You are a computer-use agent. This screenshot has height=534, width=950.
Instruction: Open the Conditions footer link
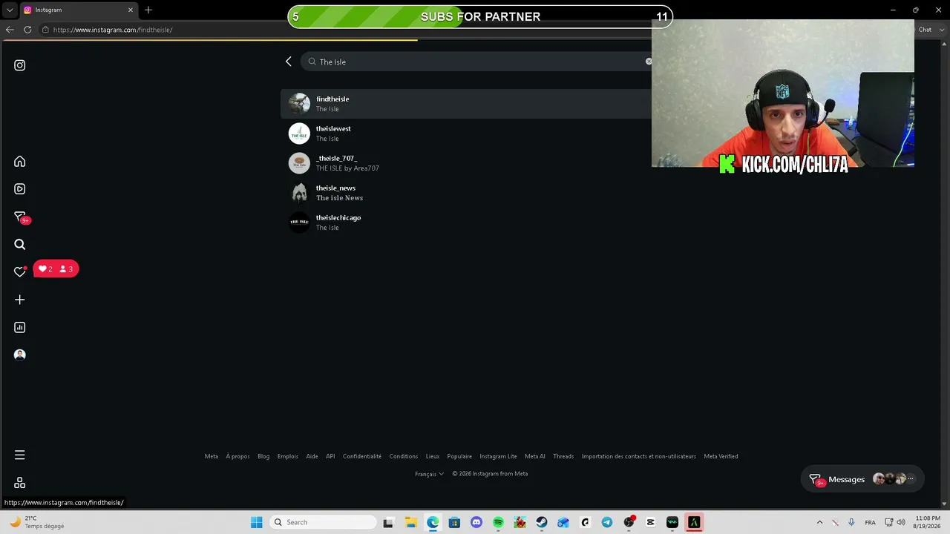[x=404, y=457]
